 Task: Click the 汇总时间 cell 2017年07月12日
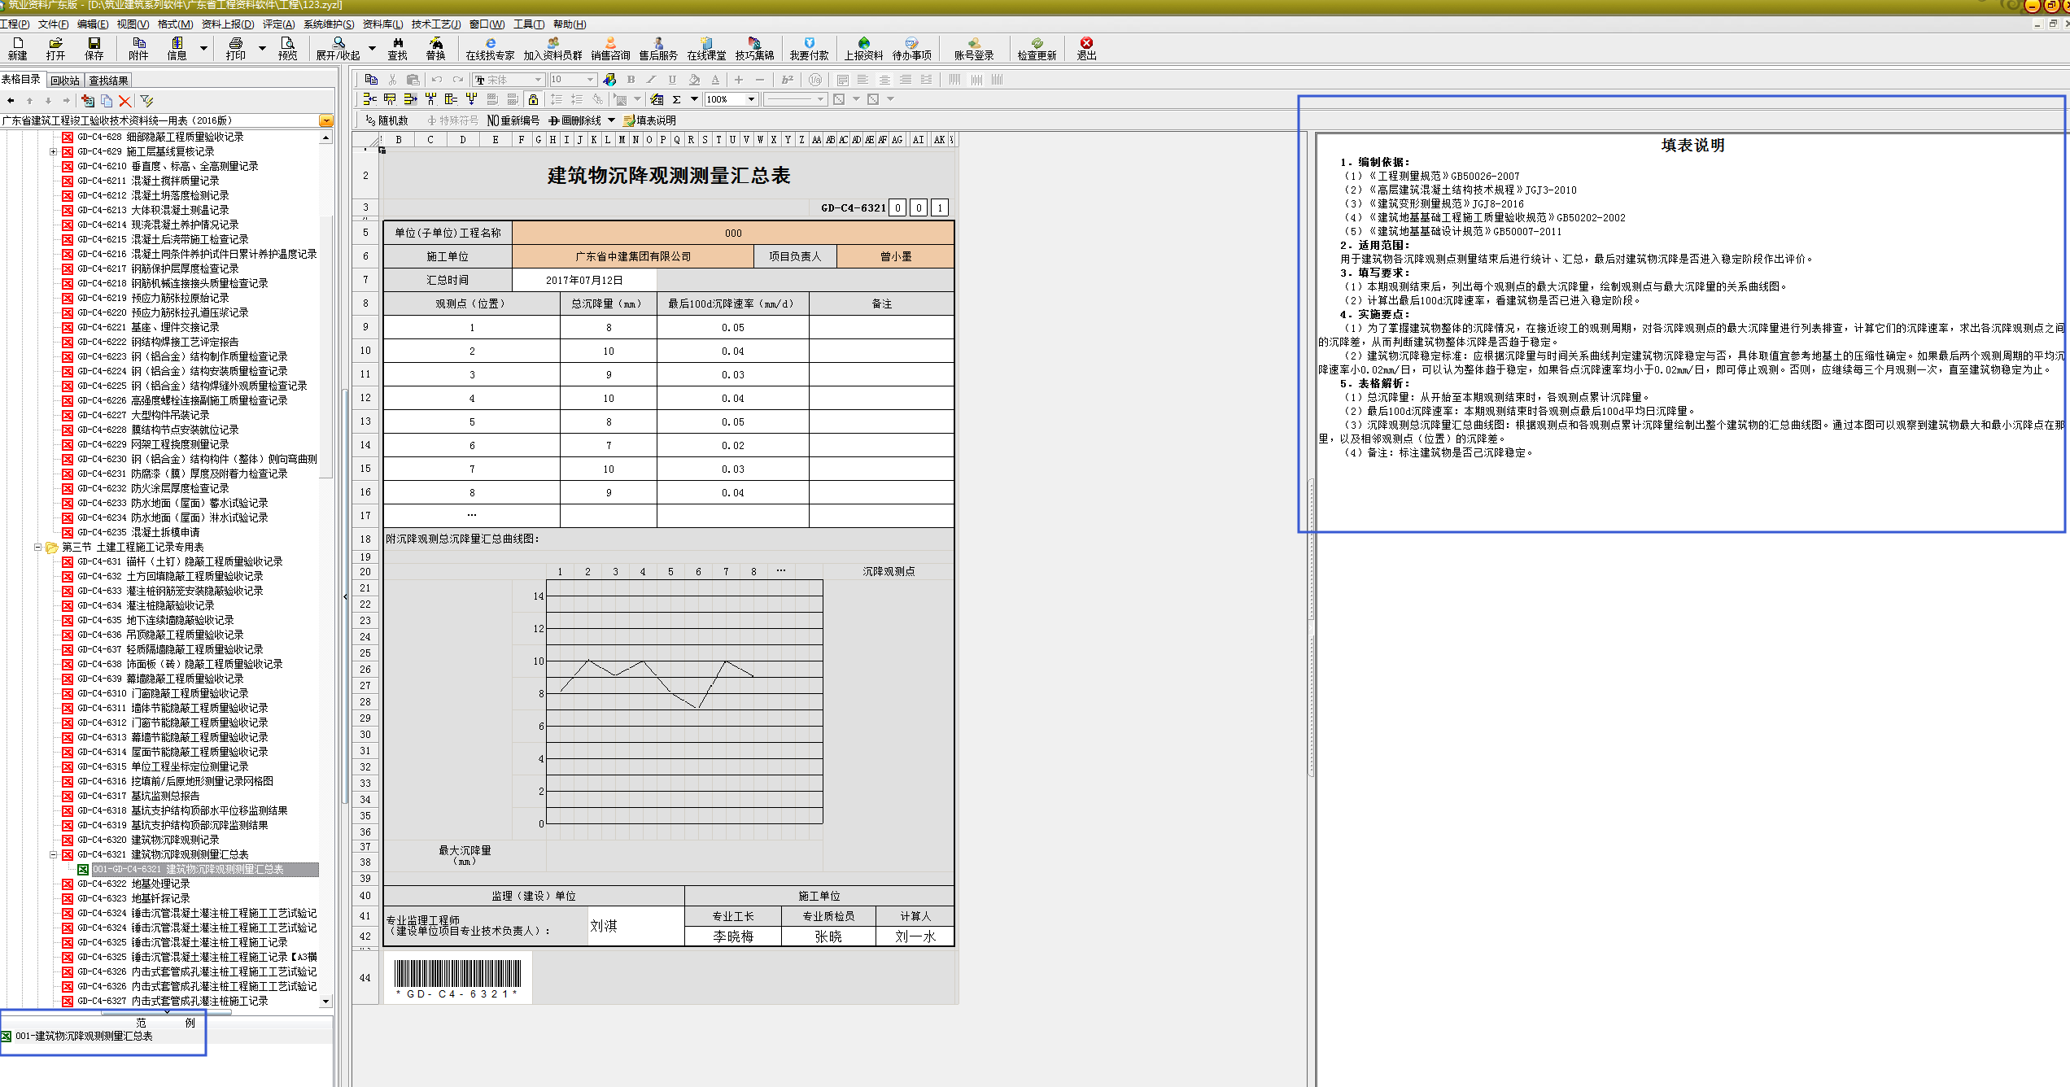[584, 280]
